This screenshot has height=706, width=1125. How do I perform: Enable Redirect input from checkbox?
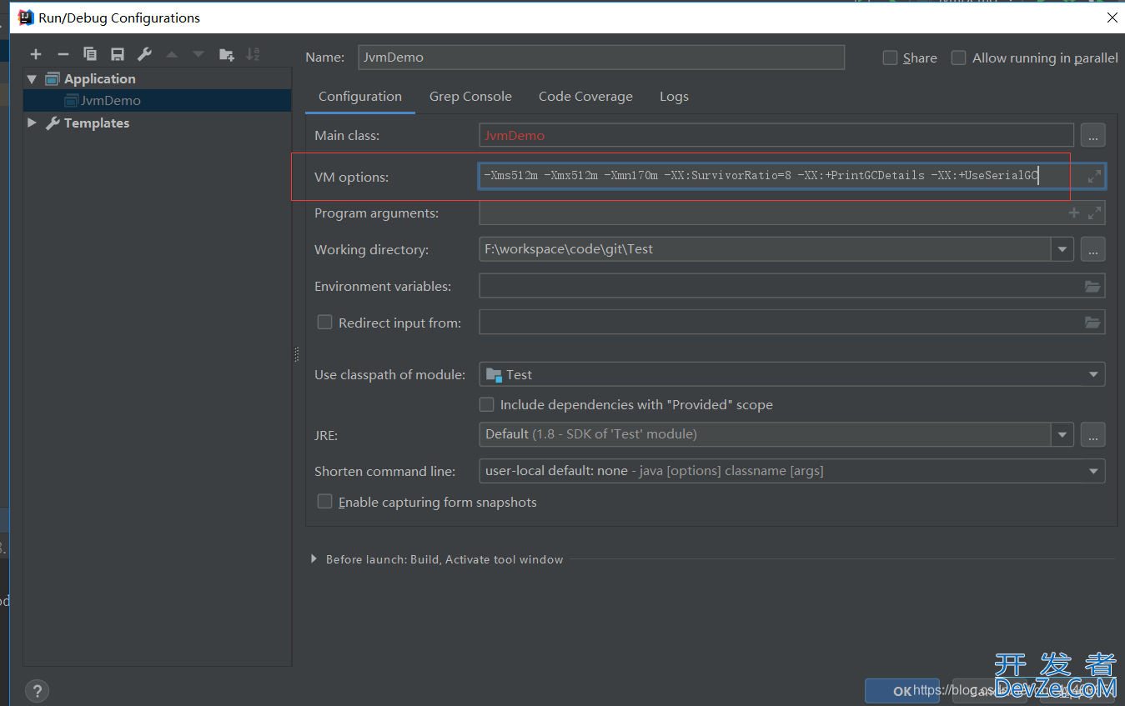tap(324, 322)
